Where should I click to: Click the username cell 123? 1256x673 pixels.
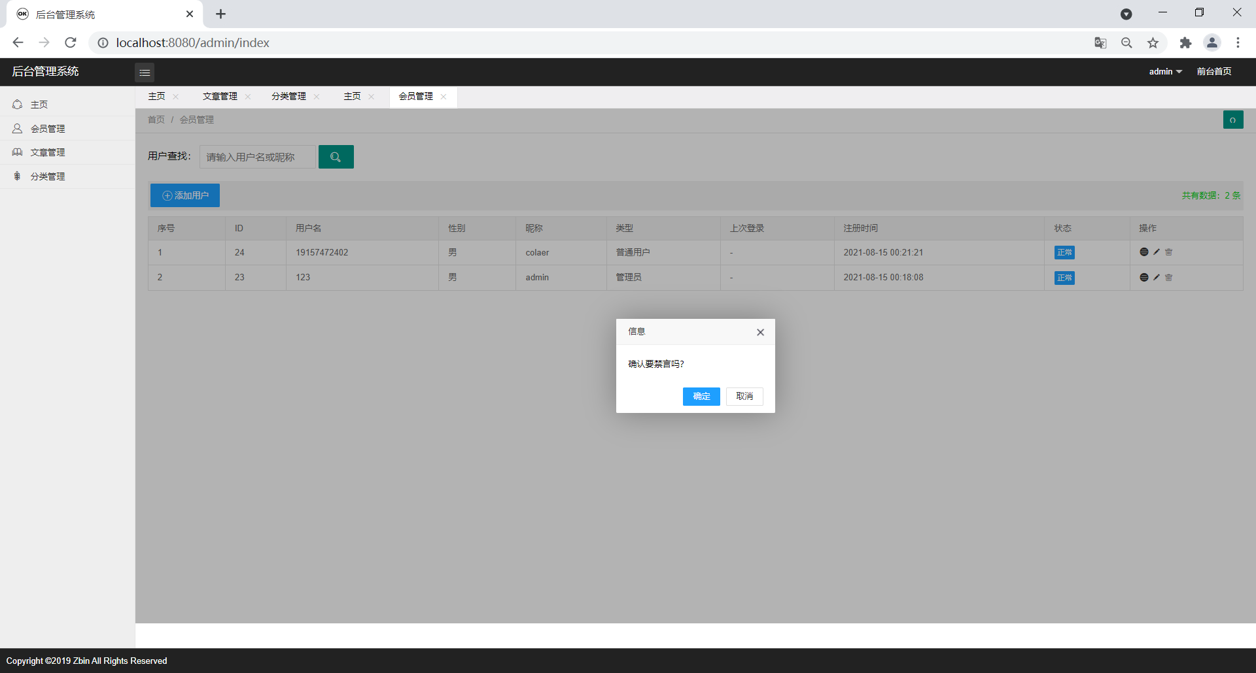(303, 278)
